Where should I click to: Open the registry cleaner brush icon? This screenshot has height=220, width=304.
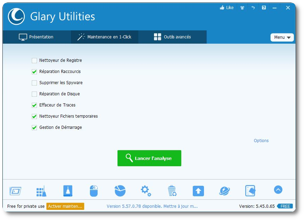pos(41,191)
